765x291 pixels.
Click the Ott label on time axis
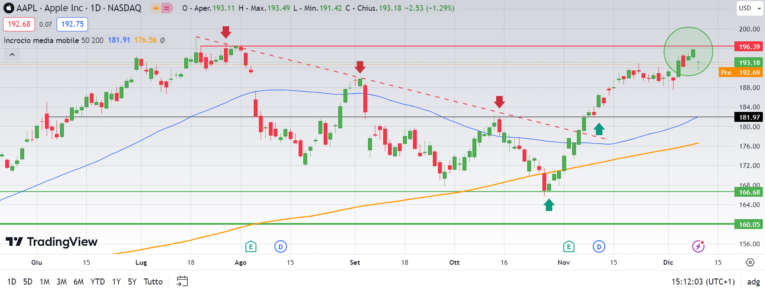454,262
